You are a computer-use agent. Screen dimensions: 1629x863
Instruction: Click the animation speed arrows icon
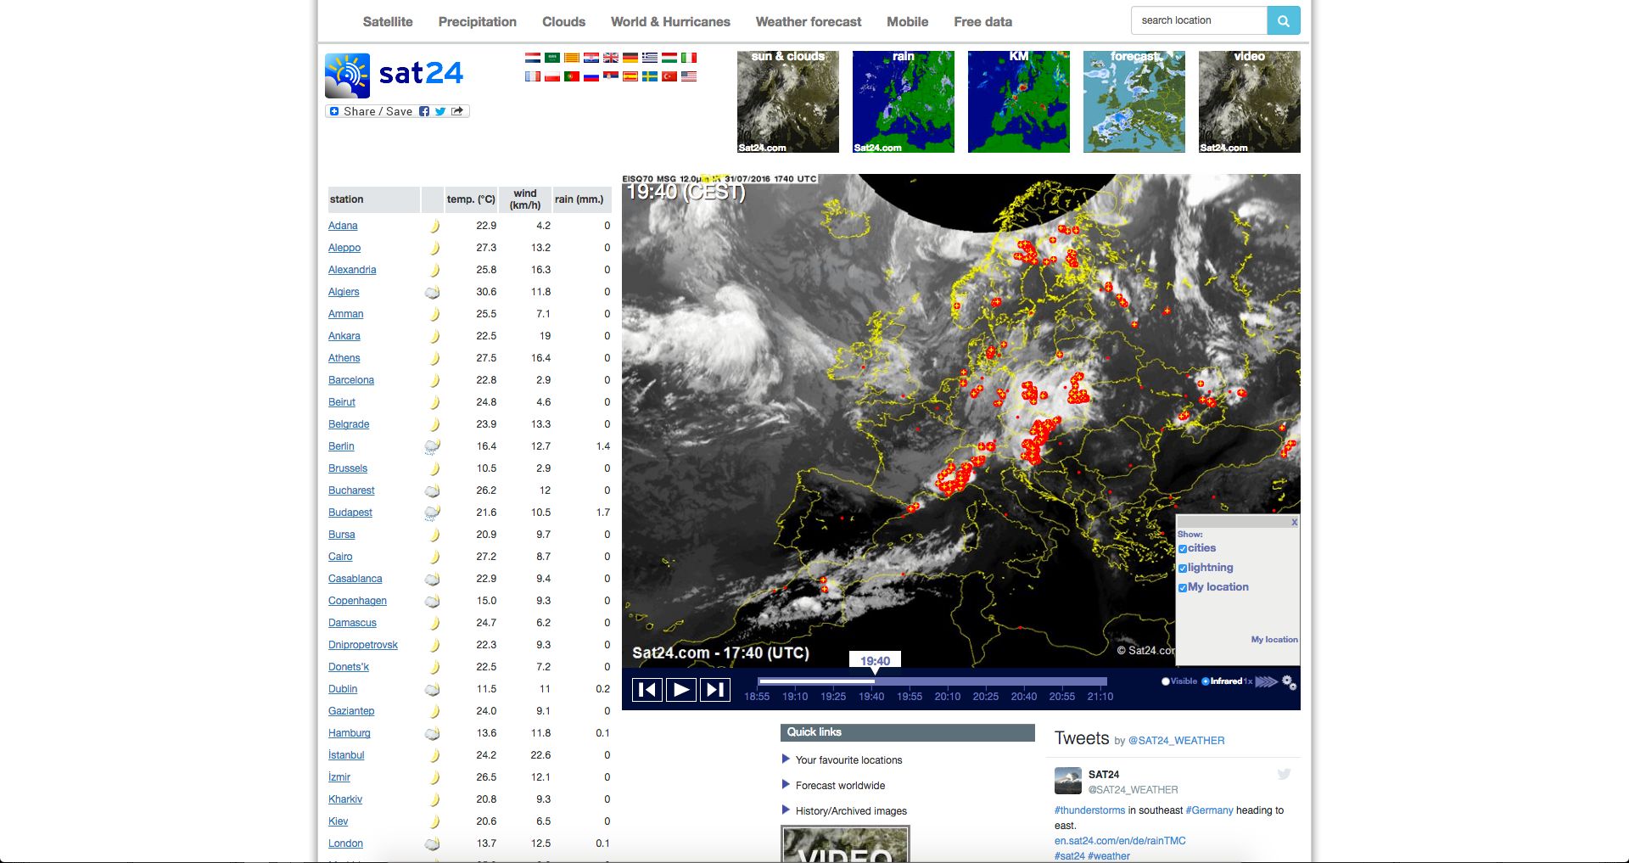pos(1266,681)
